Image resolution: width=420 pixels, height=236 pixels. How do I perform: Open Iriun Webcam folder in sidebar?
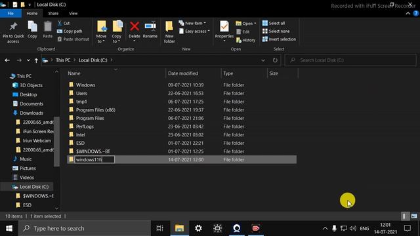point(37,141)
